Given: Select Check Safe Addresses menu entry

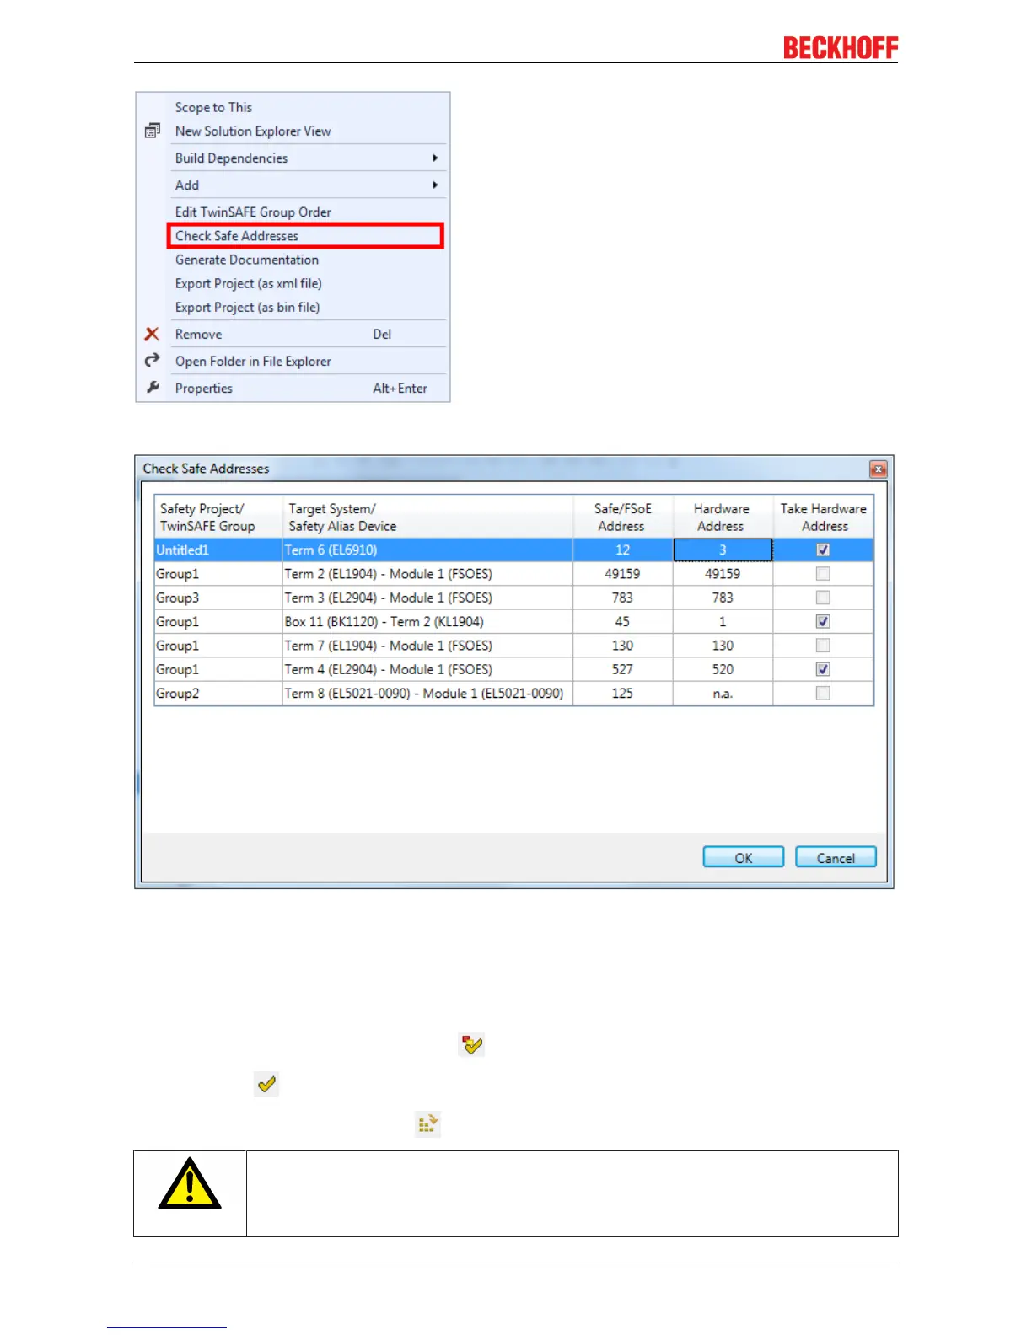Looking at the screenshot, I should (305, 236).
